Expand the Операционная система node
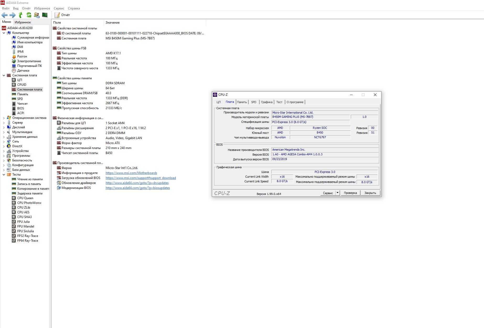484x328 pixels. [x=4, y=118]
